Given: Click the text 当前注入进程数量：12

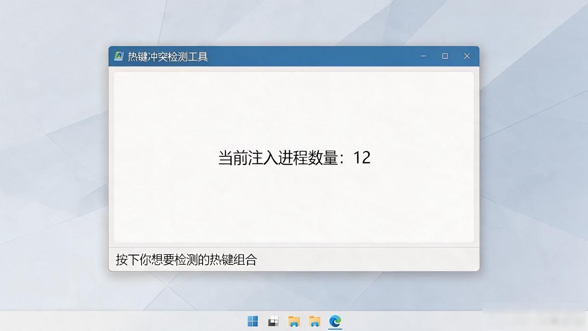Looking at the screenshot, I should pos(294,158).
